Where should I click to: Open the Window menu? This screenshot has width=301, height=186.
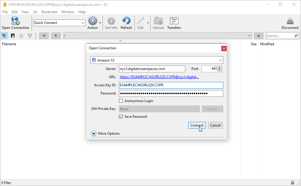[x=68, y=12]
